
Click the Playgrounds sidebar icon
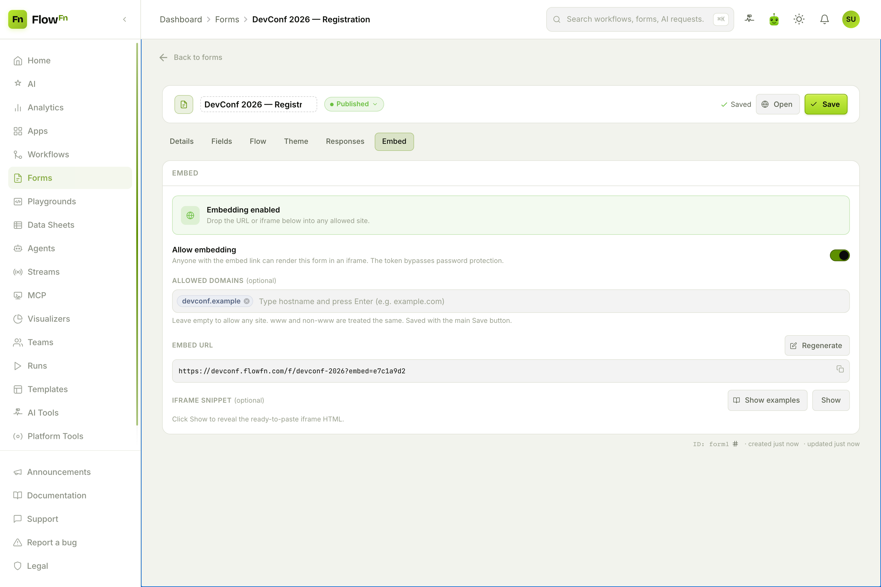[18, 201]
